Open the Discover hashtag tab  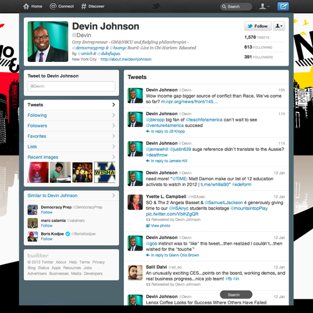coord(93,6)
